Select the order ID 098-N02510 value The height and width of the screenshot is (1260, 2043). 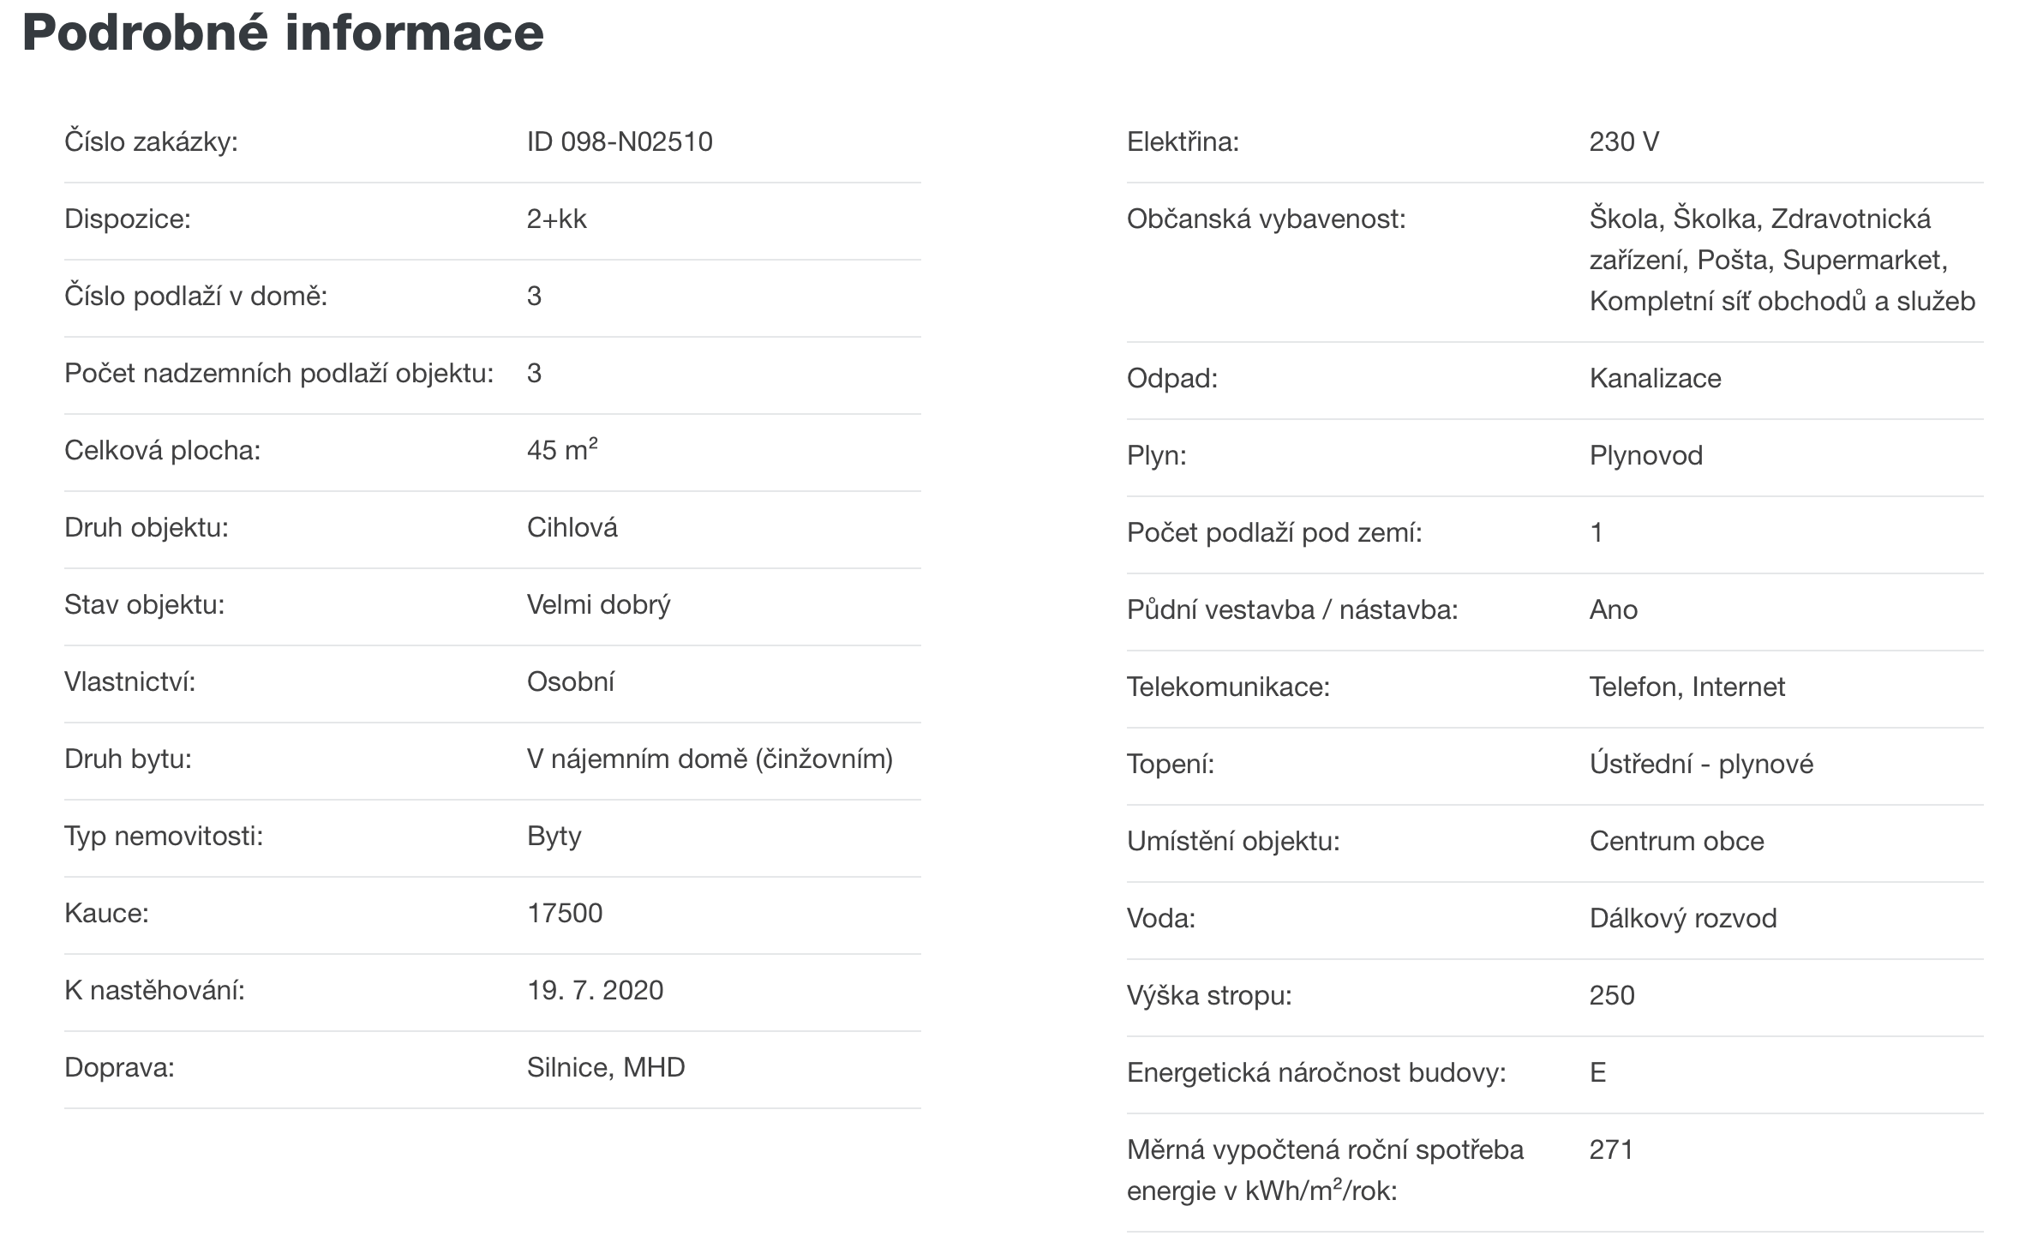tap(620, 141)
